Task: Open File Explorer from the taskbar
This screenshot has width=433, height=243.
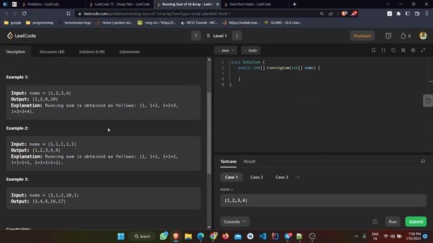Action: pyautogui.click(x=188, y=236)
